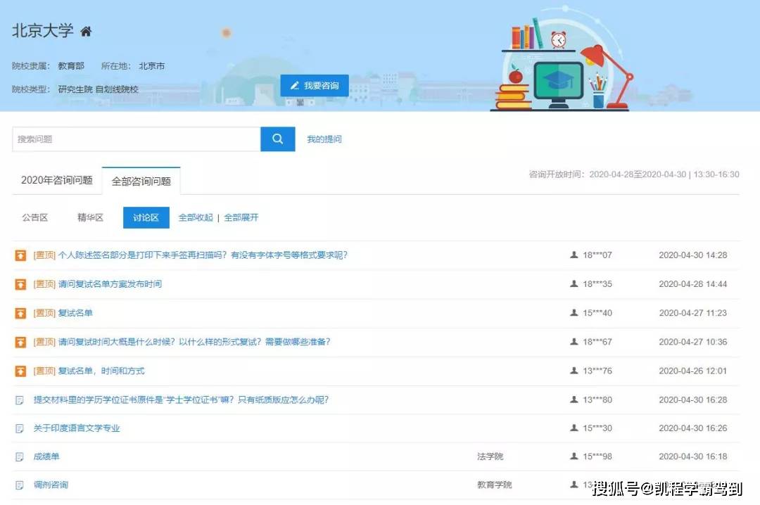Click document icon beside 关于印度语言文学专业

(20, 428)
